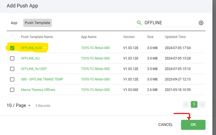The width and height of the screenshot is (216, 135).
Task: Click the 2024-07-05 15:28 updated time
Action: coord(178,59)
